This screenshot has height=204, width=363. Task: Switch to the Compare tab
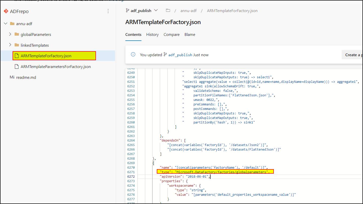(172, 35)
